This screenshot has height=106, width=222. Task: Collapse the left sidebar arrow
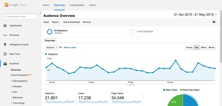[40, 13]
